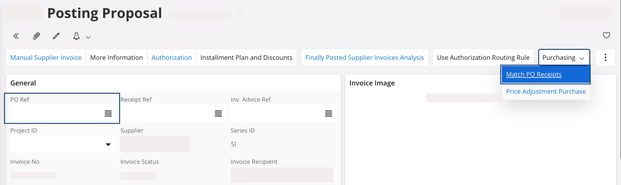Open the Manual Supplier Invoice link
Viewport: 621px width, 185px height.
pyautogui.click(x=46, y=57)
